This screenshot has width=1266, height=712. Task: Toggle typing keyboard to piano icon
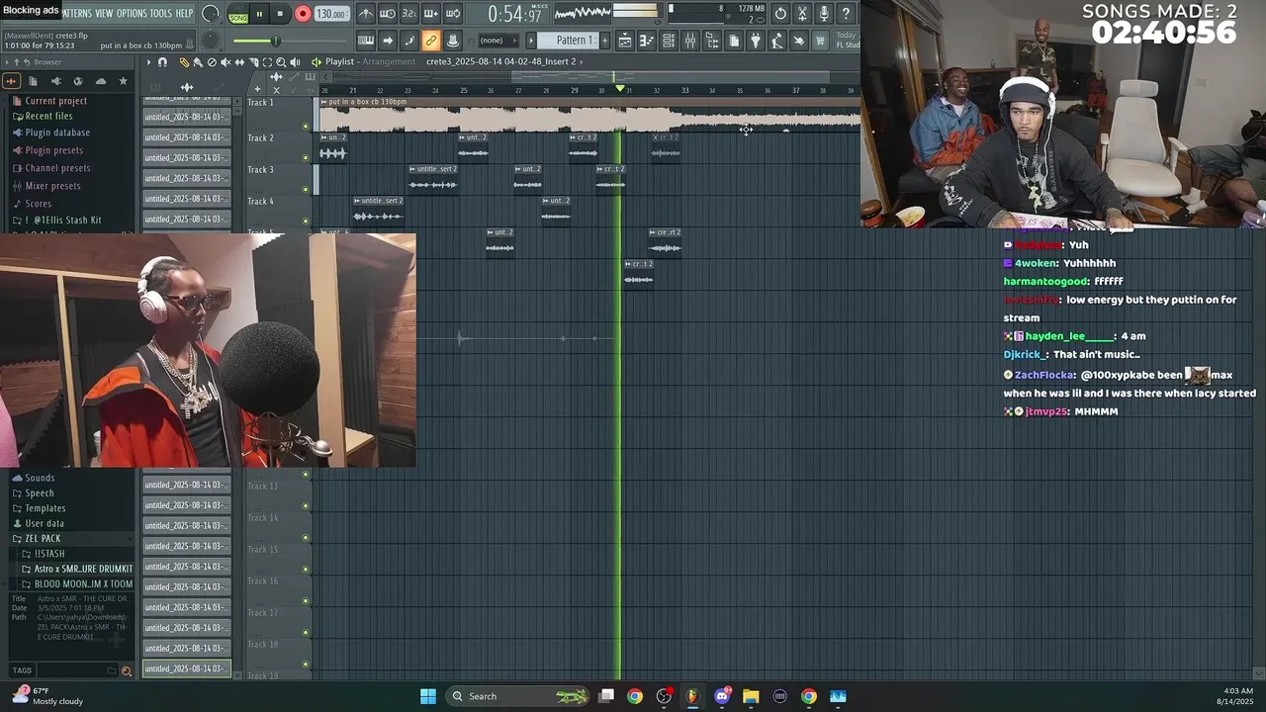365,41
